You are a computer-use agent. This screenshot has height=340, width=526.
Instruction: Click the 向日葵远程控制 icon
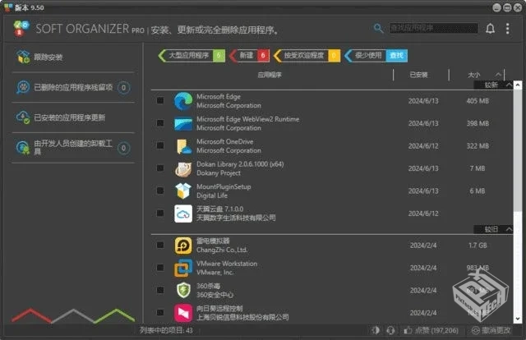click(183, 313)
